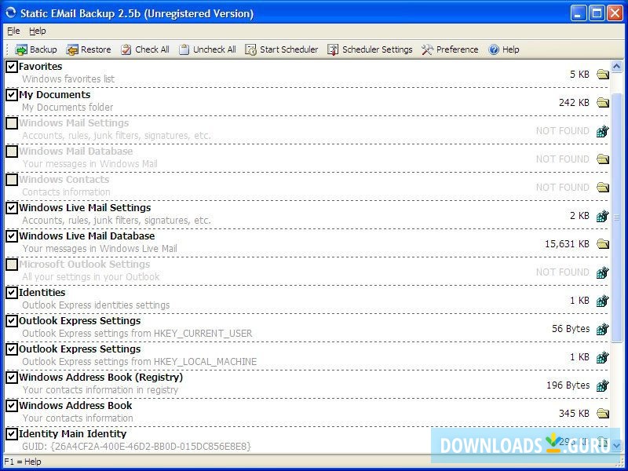This screenshot has height=471, width=628.
Task: Click the Start Scheduler clock icon
Action: coord(250,49)
